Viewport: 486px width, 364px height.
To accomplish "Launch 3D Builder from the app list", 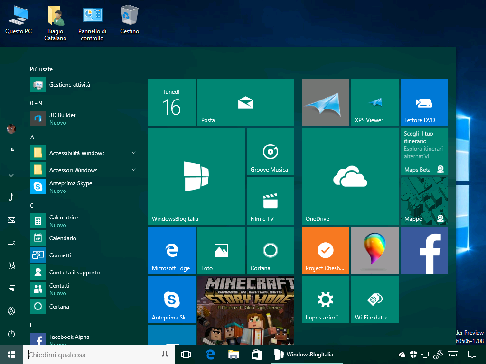I will [84, 118].
